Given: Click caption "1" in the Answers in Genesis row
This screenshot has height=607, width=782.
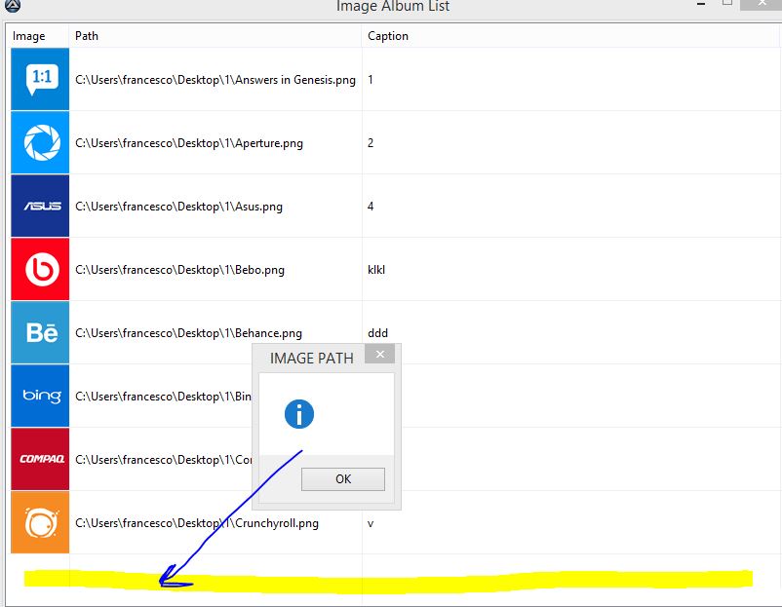Looking at the screenshot, I should pyautogui.click(x=371, y=80).
